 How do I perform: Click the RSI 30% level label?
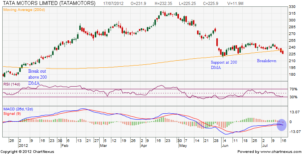click(x=293, y=97)
